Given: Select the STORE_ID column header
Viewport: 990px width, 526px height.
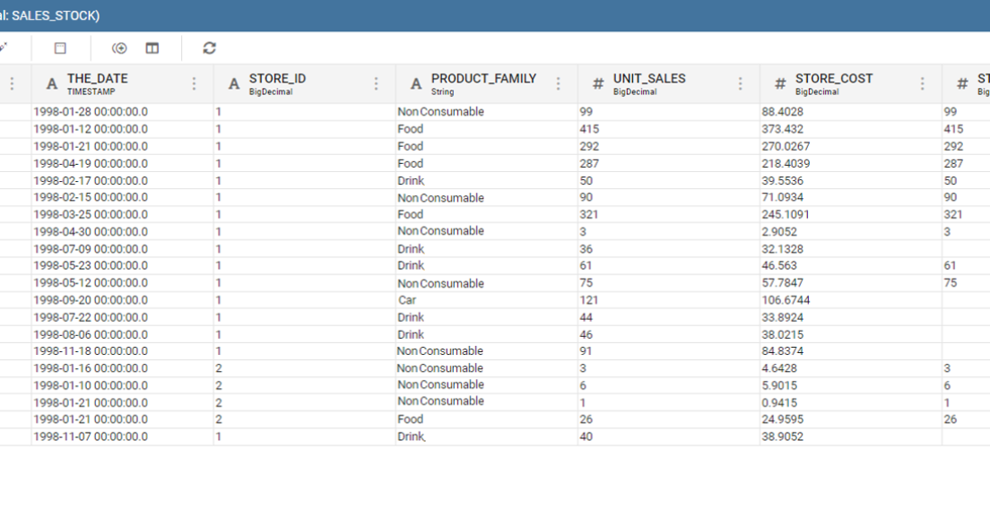Looking at the screenshot, I should 304,84.
